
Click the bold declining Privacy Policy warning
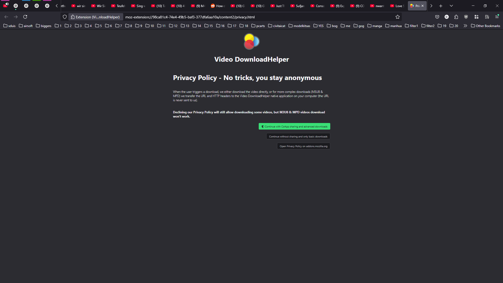(x=249, y=114)
